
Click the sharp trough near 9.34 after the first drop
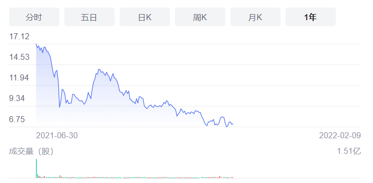tap(59, 107)
